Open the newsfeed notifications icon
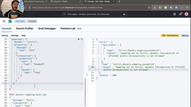The width and height of the screenshot is (191, 107). click(x=181, y=14)
